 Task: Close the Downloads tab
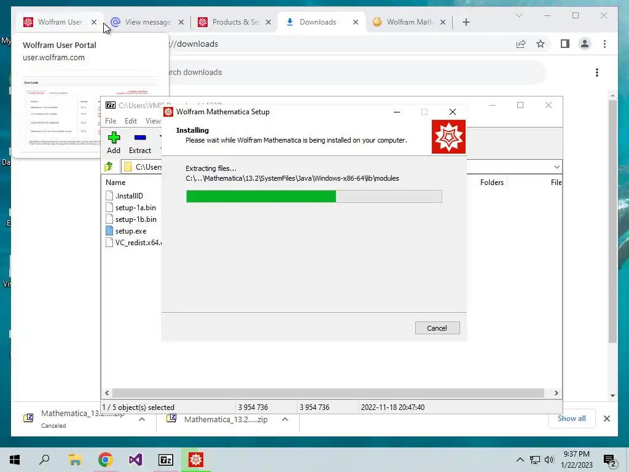[x=356, y=22]
